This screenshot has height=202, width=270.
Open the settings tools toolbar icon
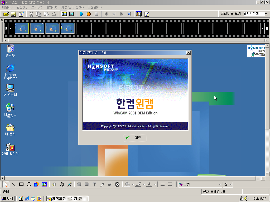pyautogui.click(x=139, y=14)
